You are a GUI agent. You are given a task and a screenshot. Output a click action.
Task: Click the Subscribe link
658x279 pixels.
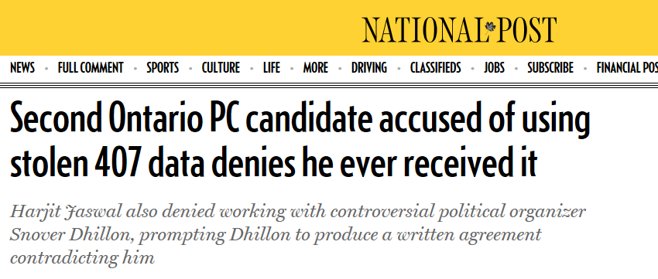click(x=550, y=68)
